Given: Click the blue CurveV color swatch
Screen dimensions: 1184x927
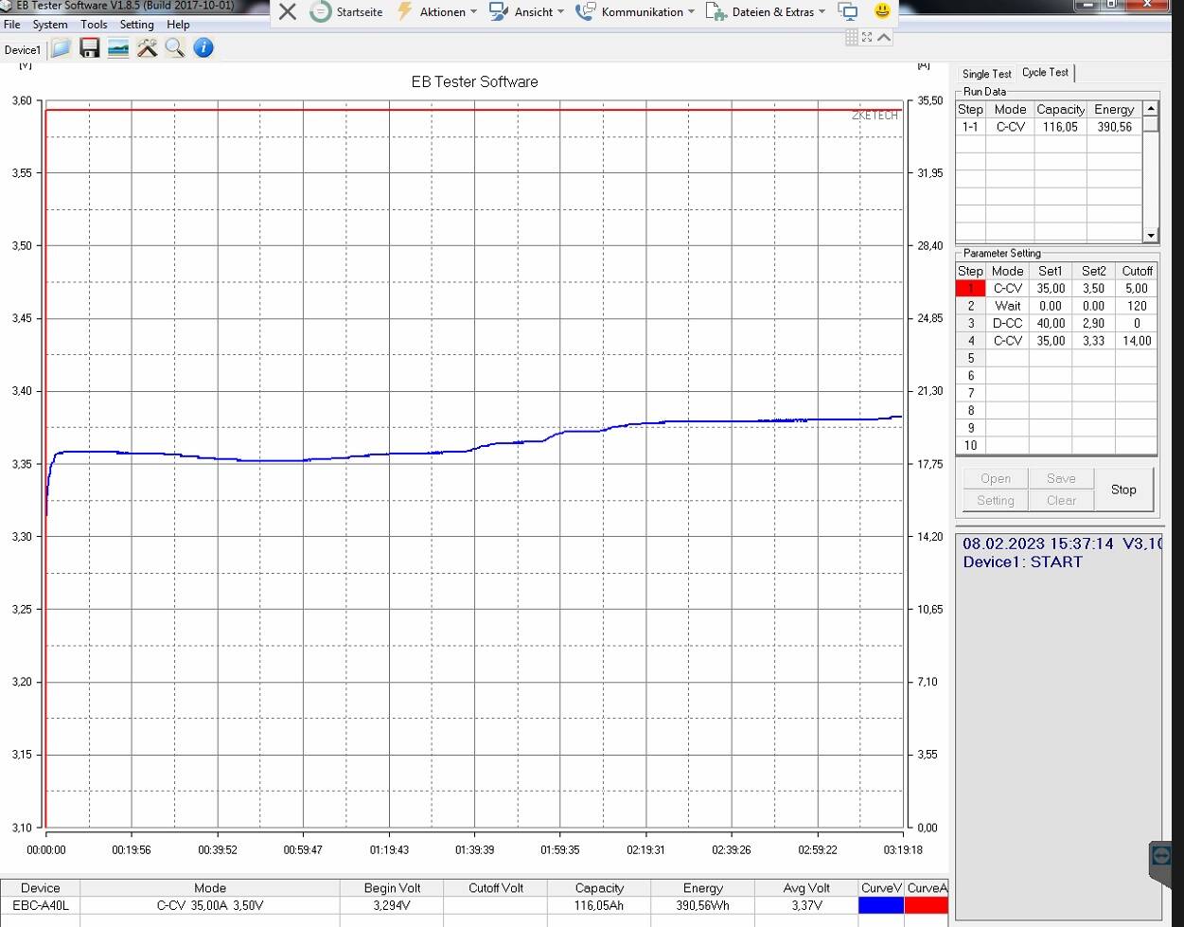Looking at the screenshot, I should [880, 905].
